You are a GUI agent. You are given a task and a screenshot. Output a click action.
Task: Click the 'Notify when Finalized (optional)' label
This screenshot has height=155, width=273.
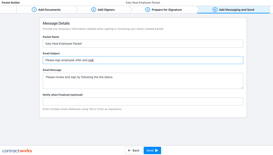(63, 95)
